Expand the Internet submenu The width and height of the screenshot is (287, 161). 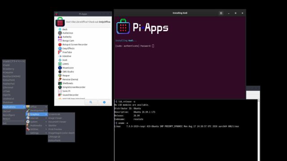(x=37, y=118)
